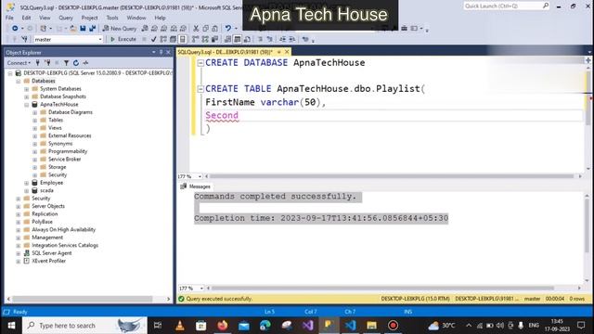Open the File menu
This screenshot has width=594, height=334.
coord(9,18)
